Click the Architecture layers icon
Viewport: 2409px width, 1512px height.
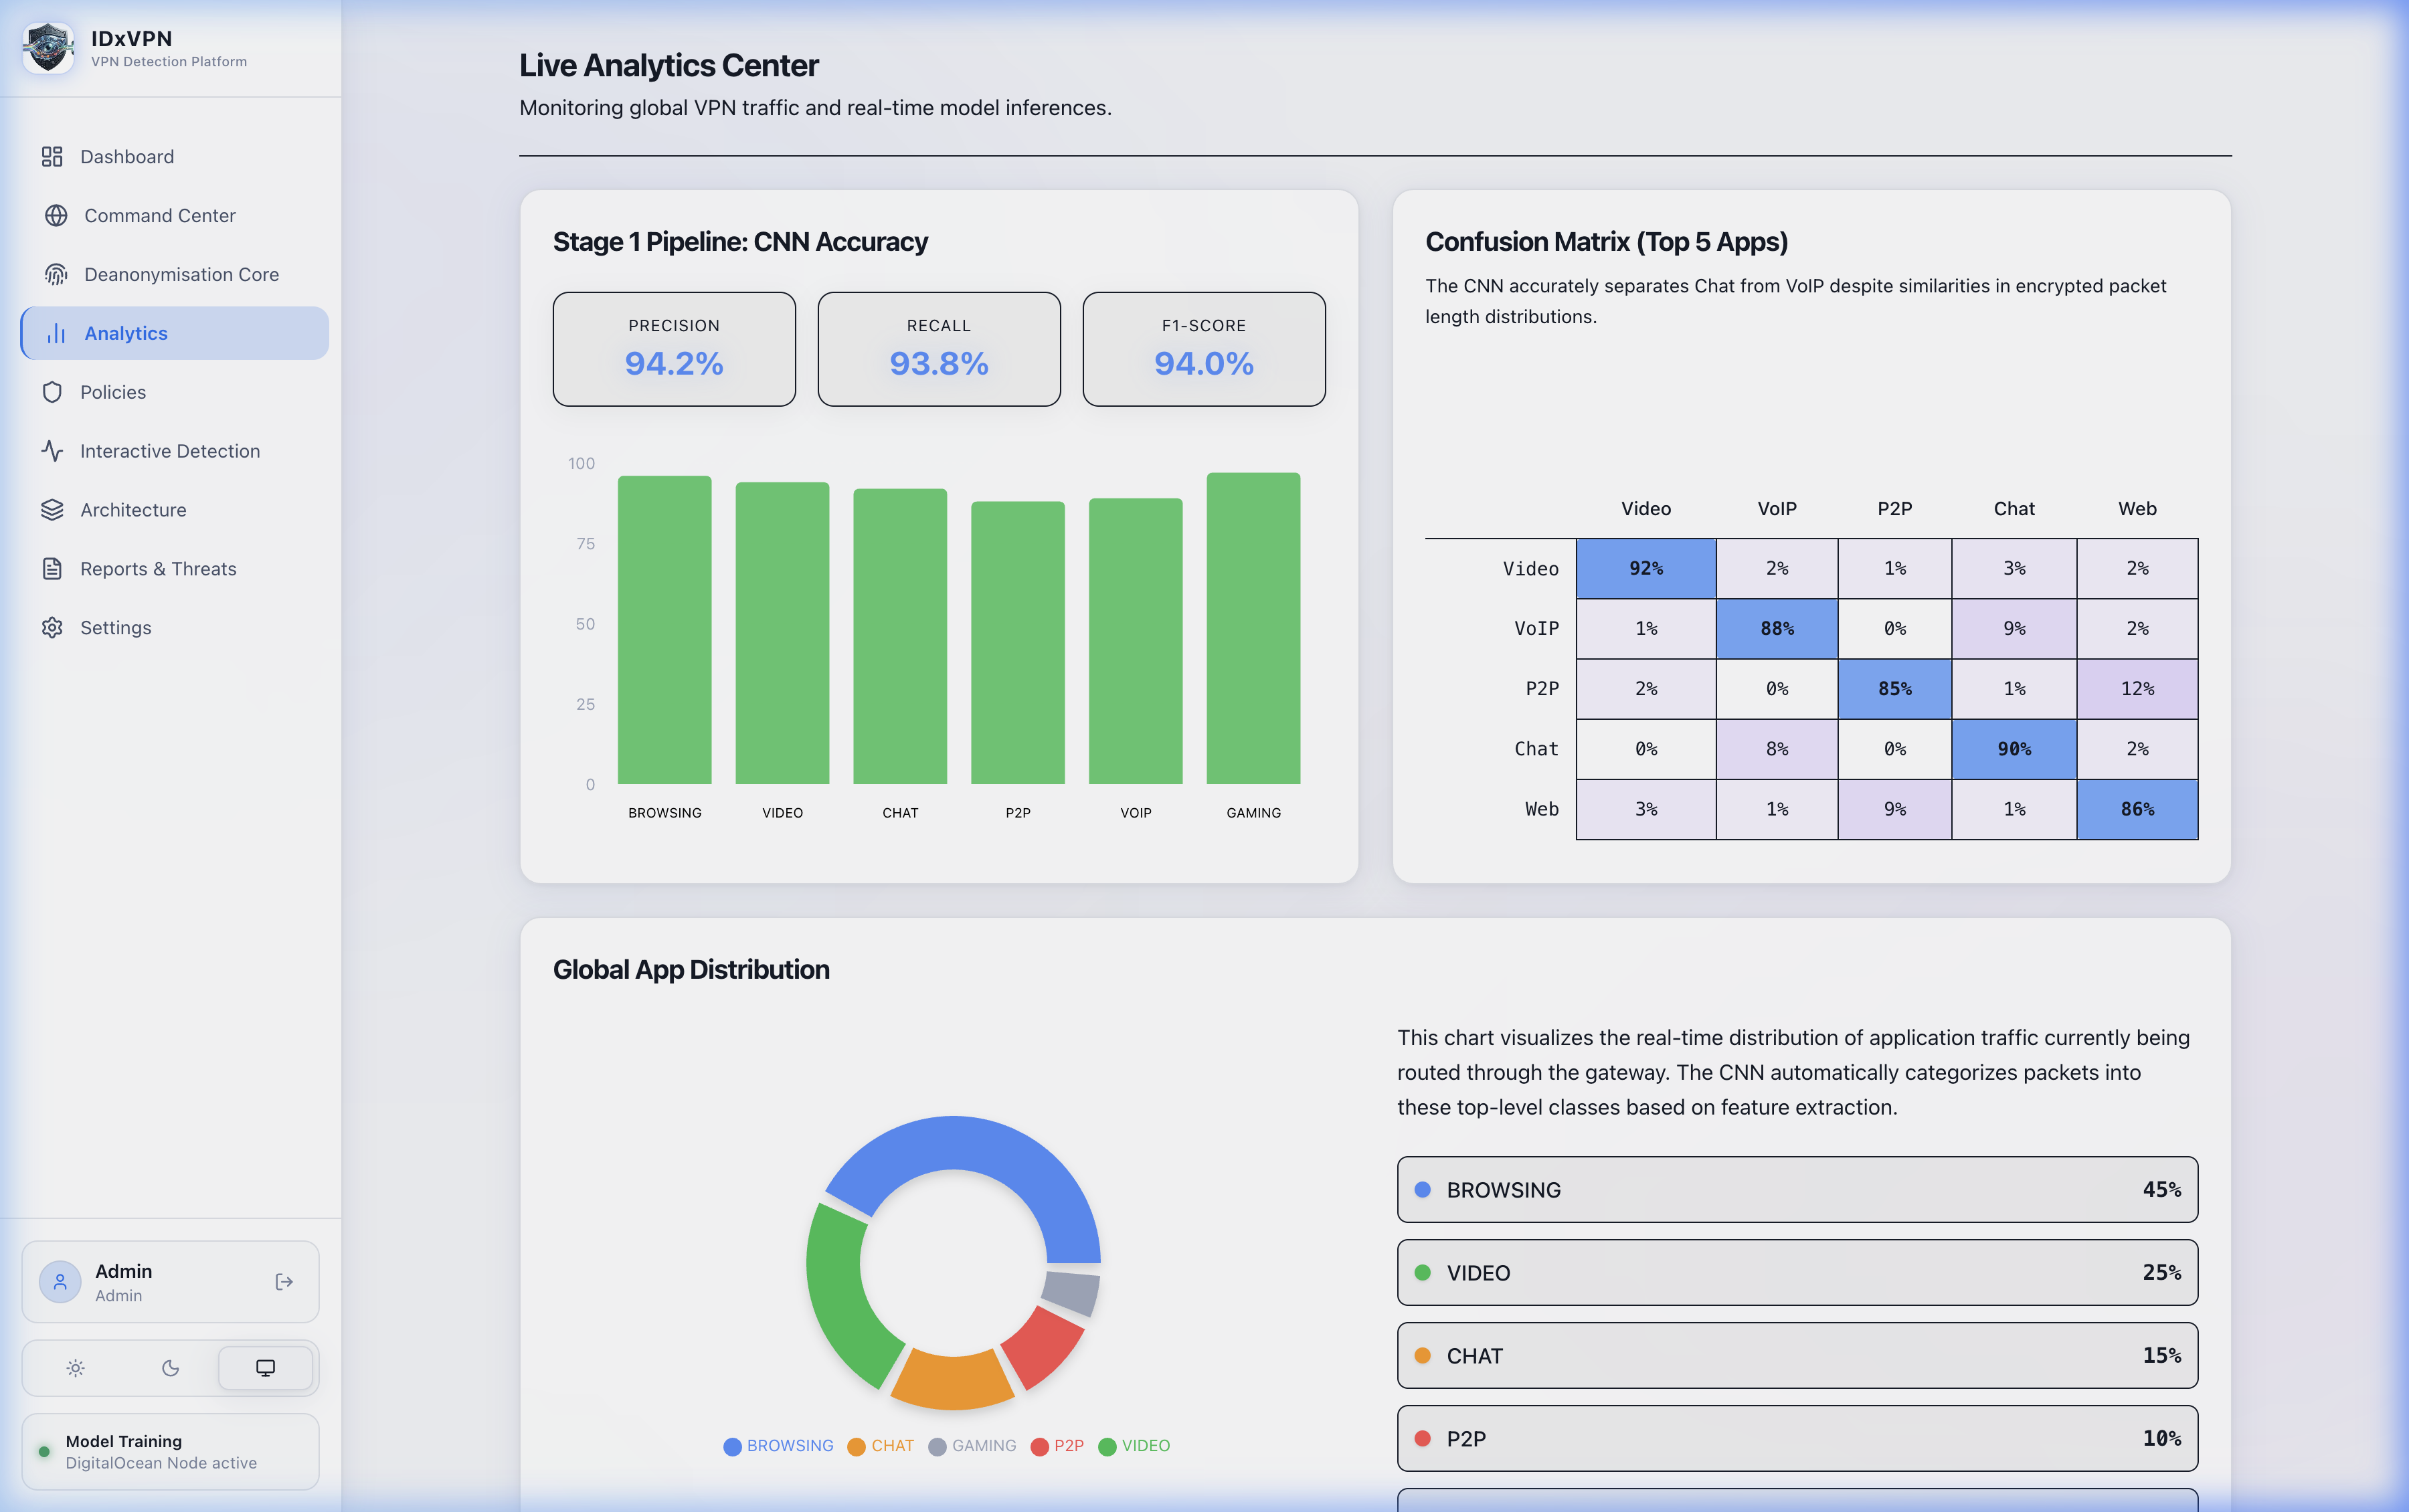52,510
